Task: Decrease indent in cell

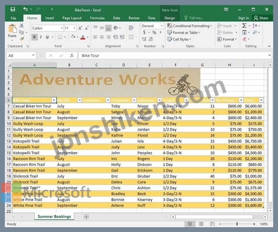Action: [116, 37]
